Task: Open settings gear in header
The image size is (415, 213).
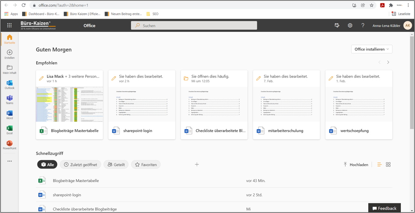Action: 350,25
